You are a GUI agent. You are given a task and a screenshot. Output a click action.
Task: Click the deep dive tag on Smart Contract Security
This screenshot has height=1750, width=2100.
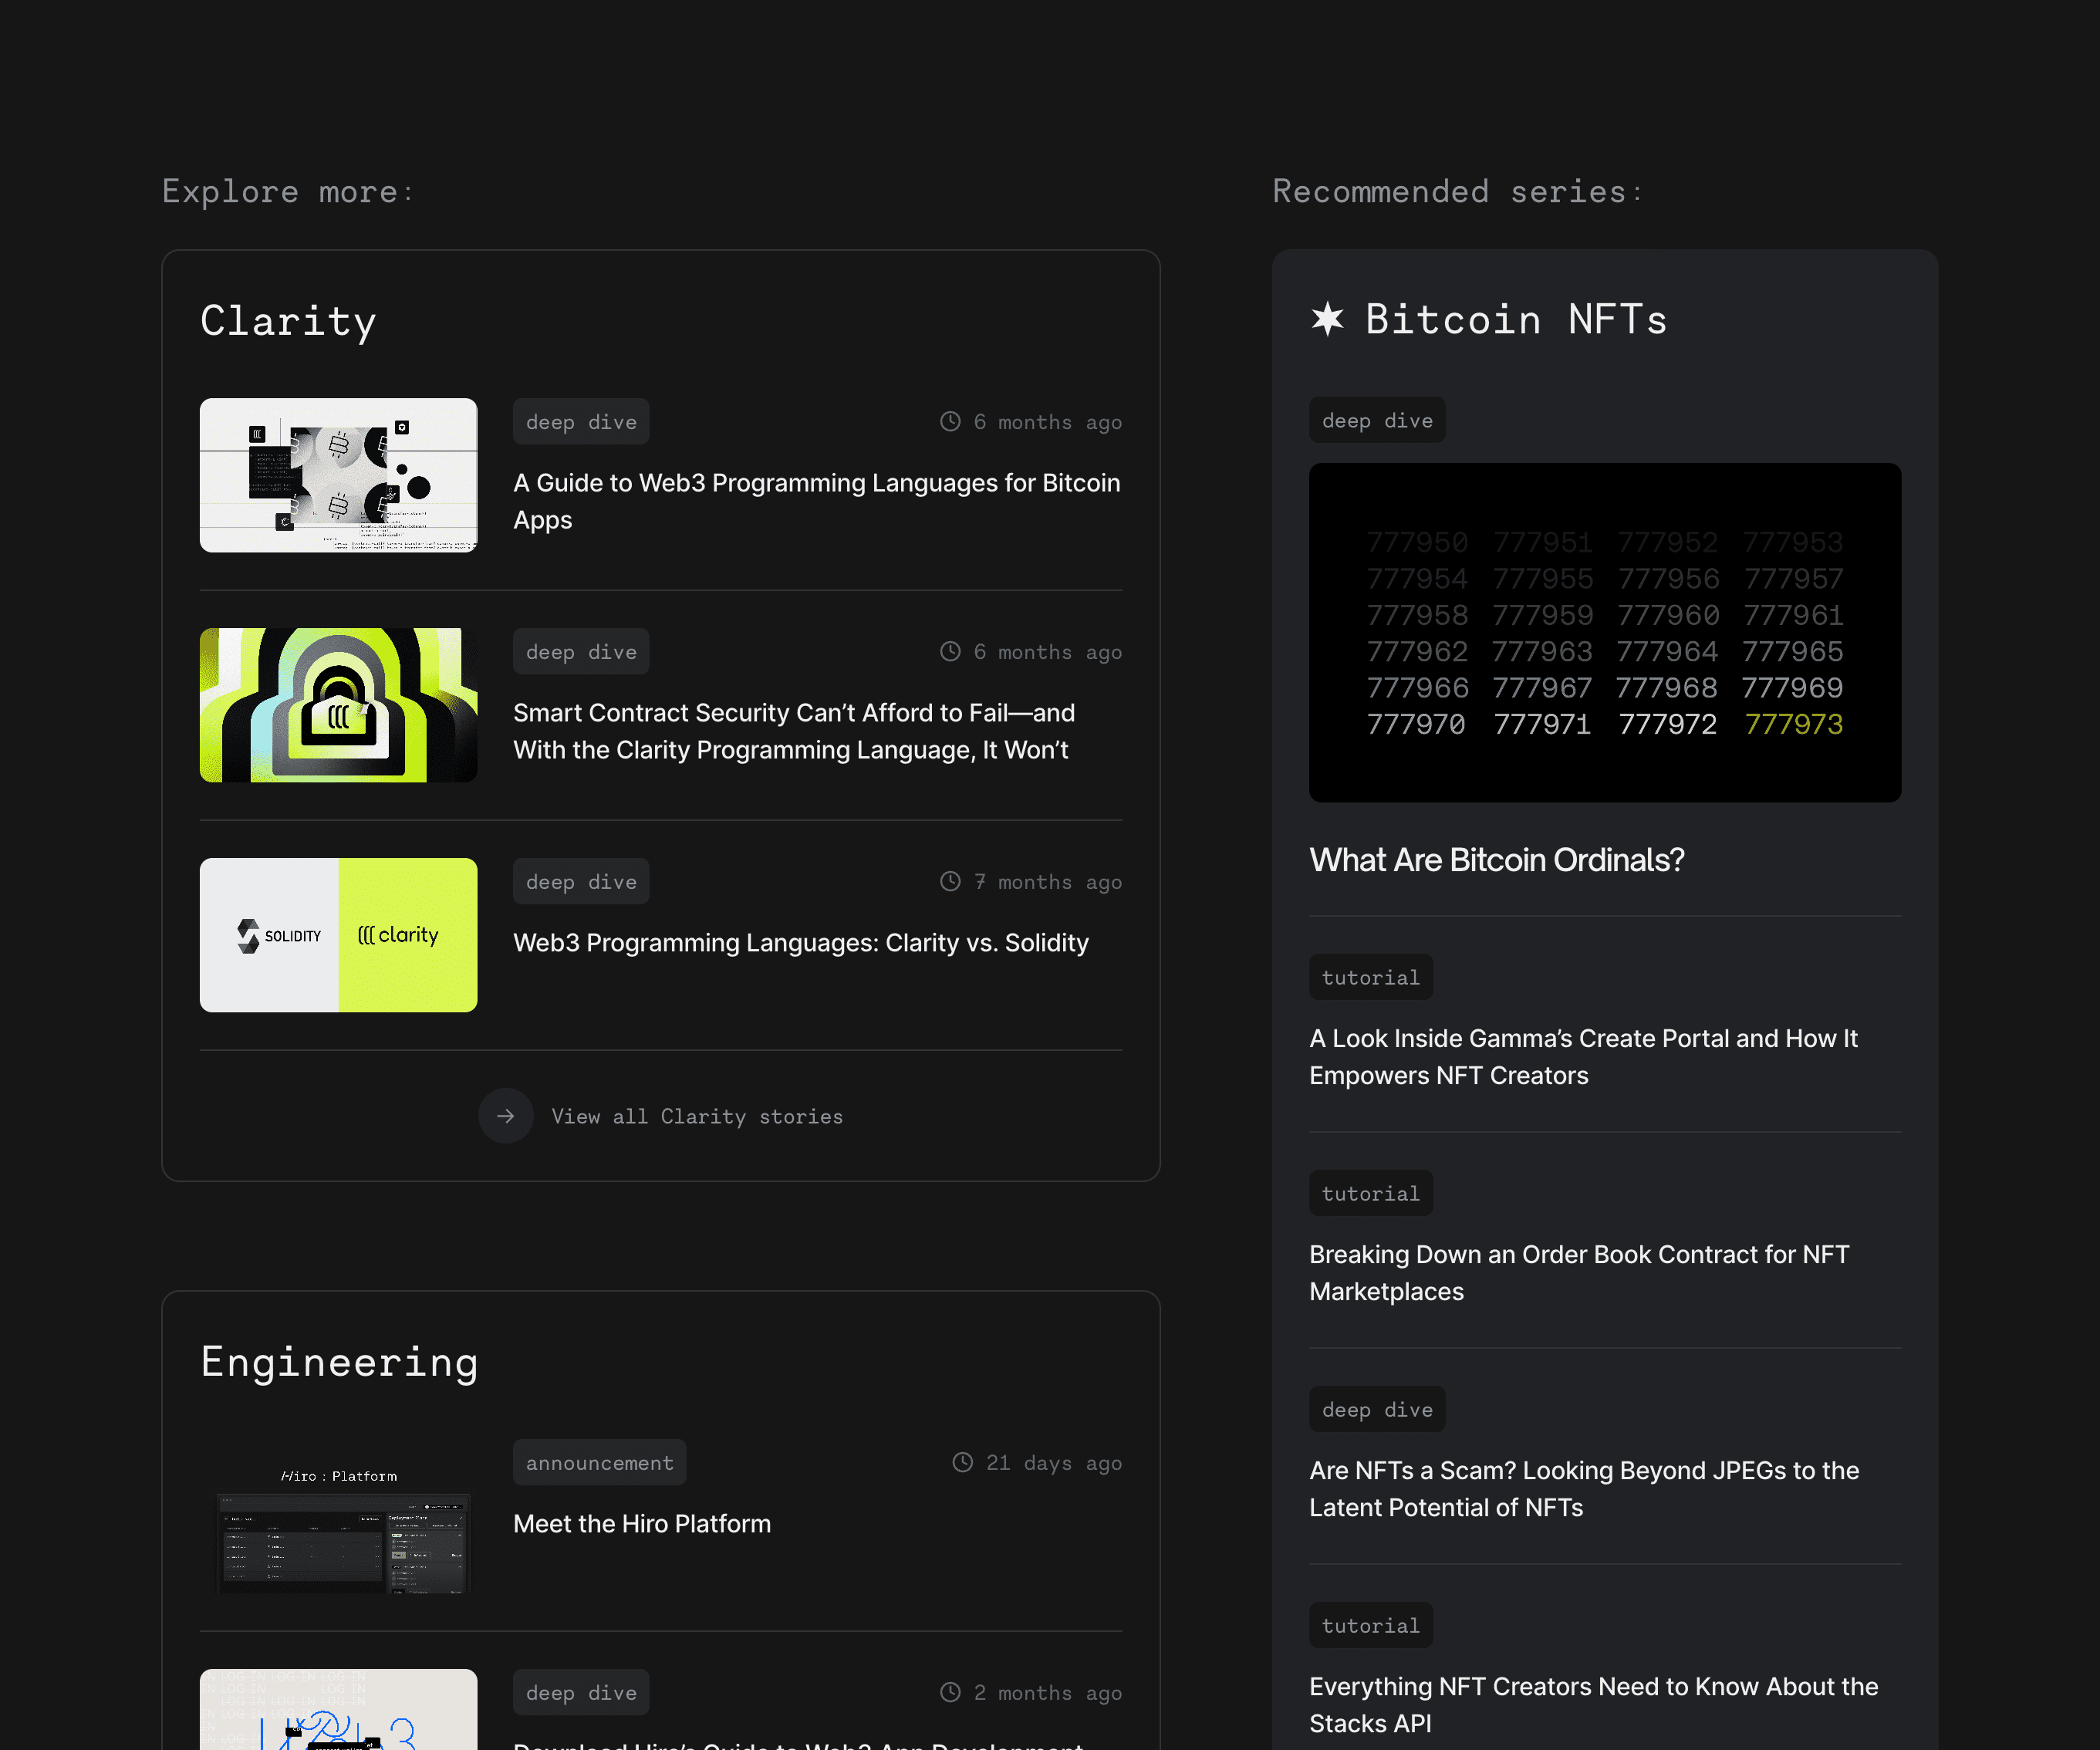582,652
